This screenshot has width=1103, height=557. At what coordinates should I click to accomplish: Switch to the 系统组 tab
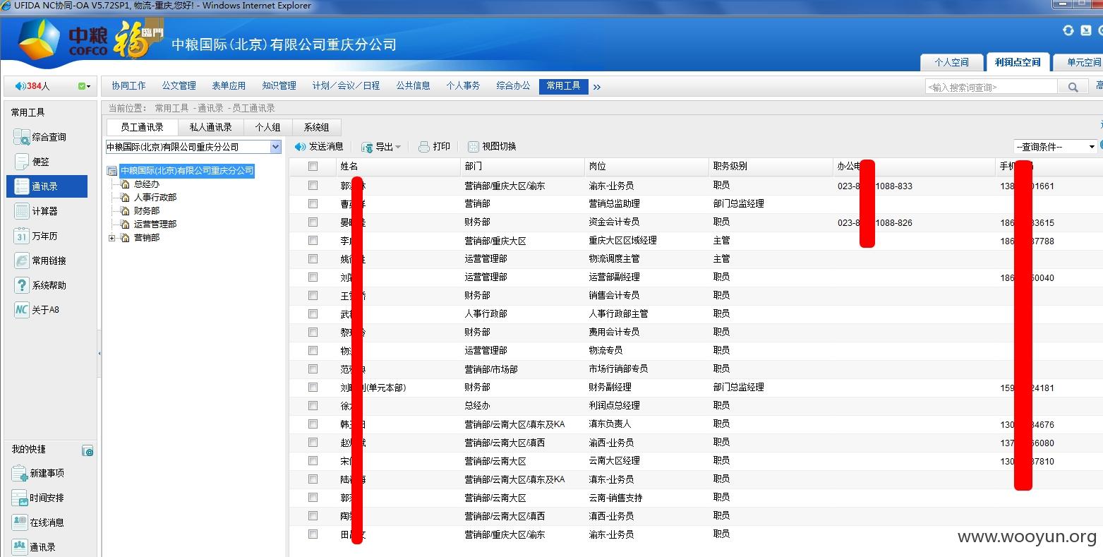(x=316, y=127)
